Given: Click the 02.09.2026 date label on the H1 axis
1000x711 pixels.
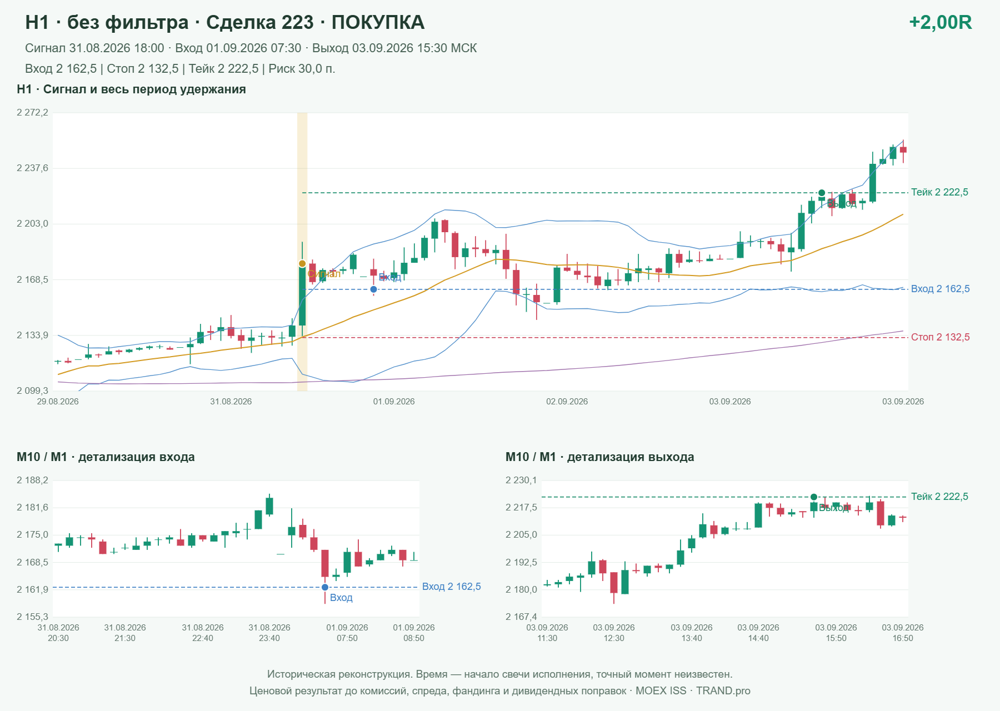Looking at the screenshot, I should (567, 402).
